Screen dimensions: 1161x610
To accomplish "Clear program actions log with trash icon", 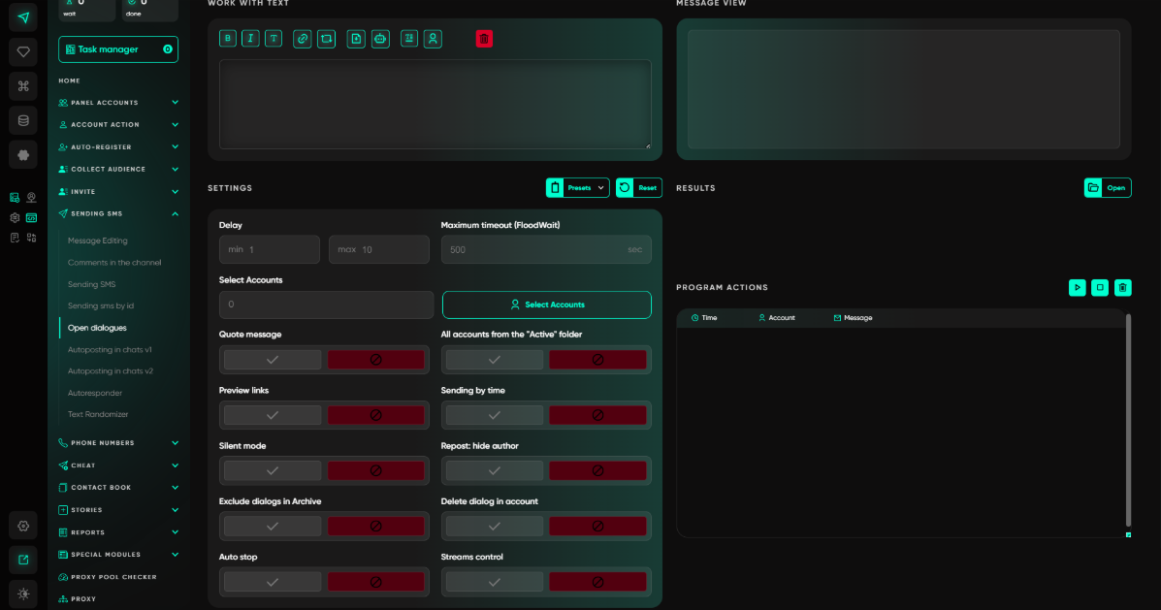I will [x=1123, y=287].
